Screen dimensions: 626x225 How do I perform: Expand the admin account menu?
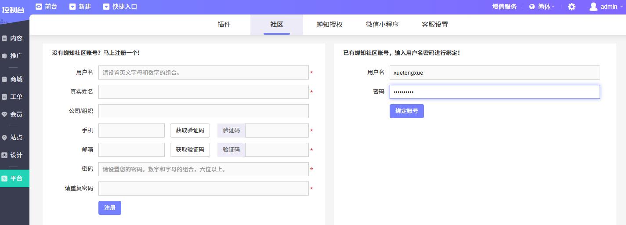pos(621,7)
